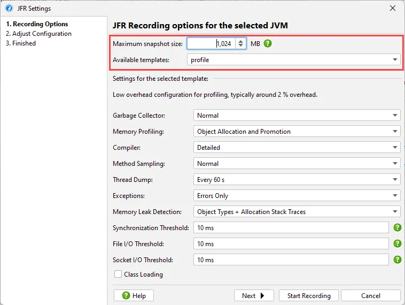Open the Exceptions dropdown
The height and width of the screenshot is (305, 405).
coord(297,195)
